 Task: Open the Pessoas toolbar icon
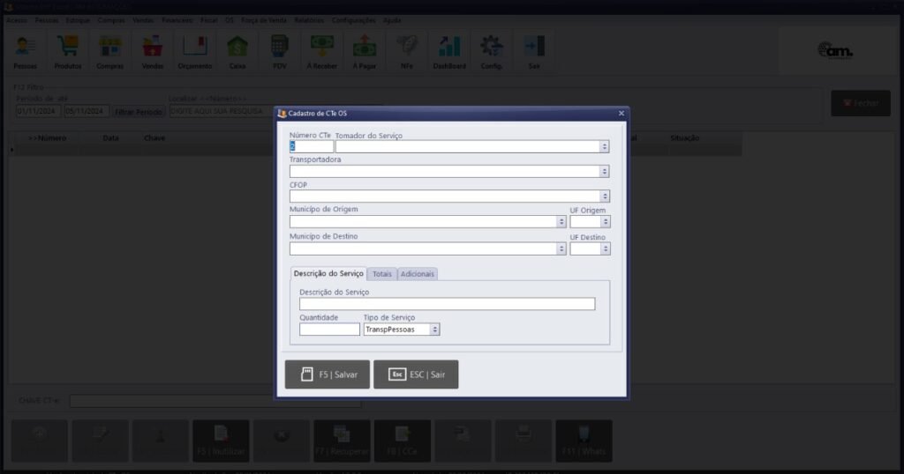[x=26, y=51]
